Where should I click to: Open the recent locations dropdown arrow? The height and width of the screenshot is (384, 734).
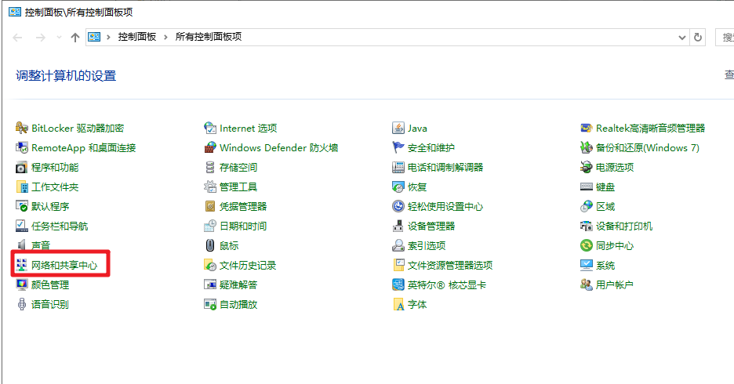[59, 37]
